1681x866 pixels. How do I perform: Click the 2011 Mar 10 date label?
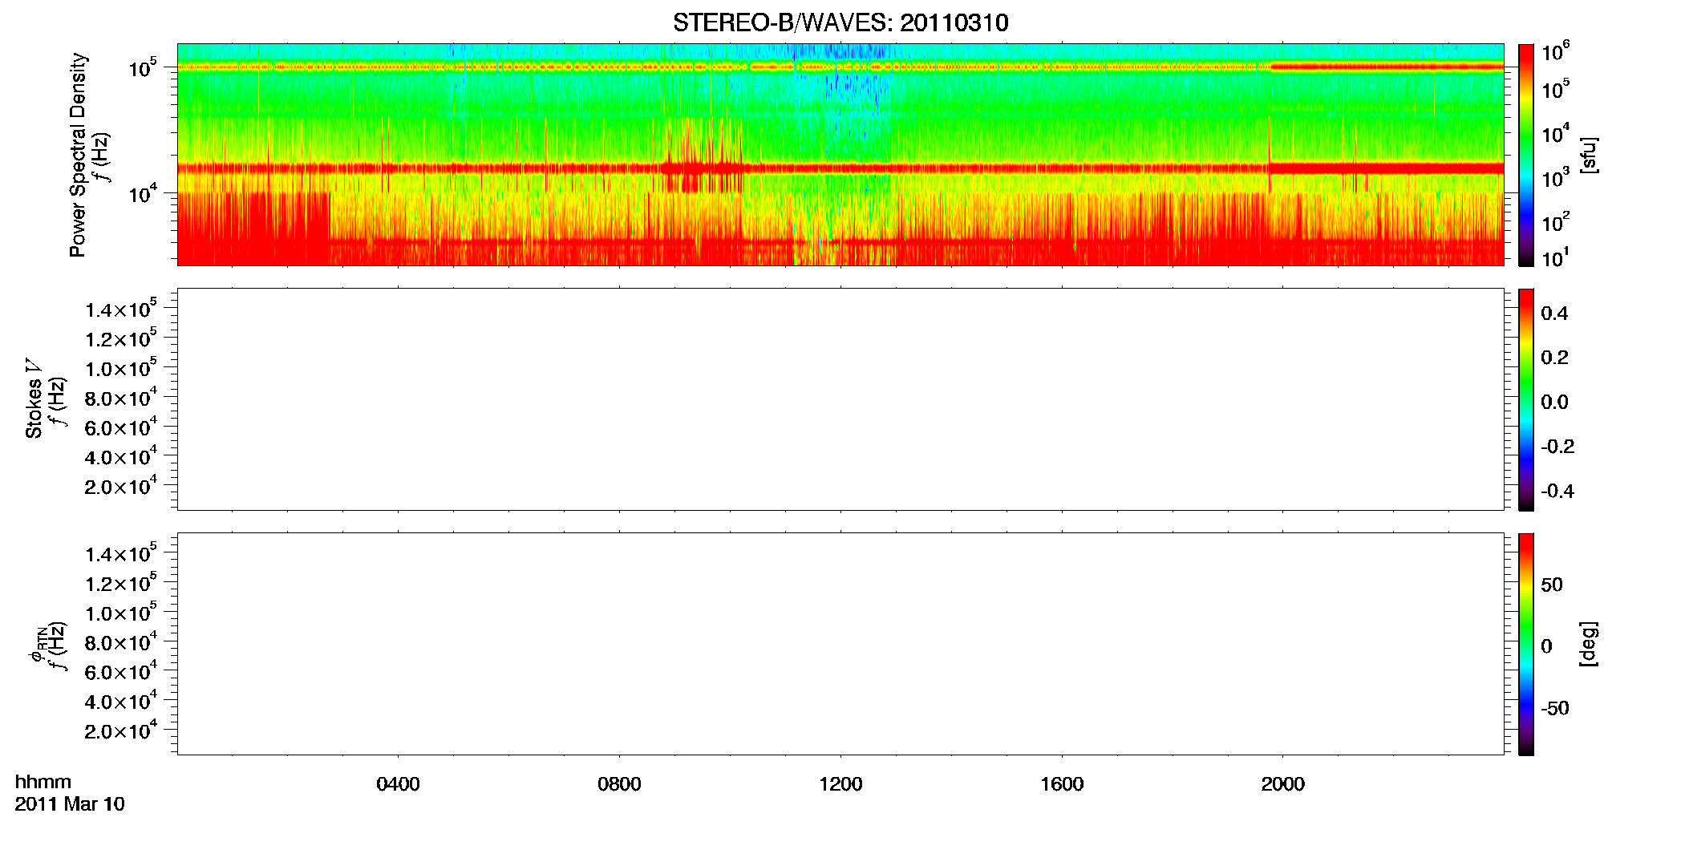click(x=70, y=804)
